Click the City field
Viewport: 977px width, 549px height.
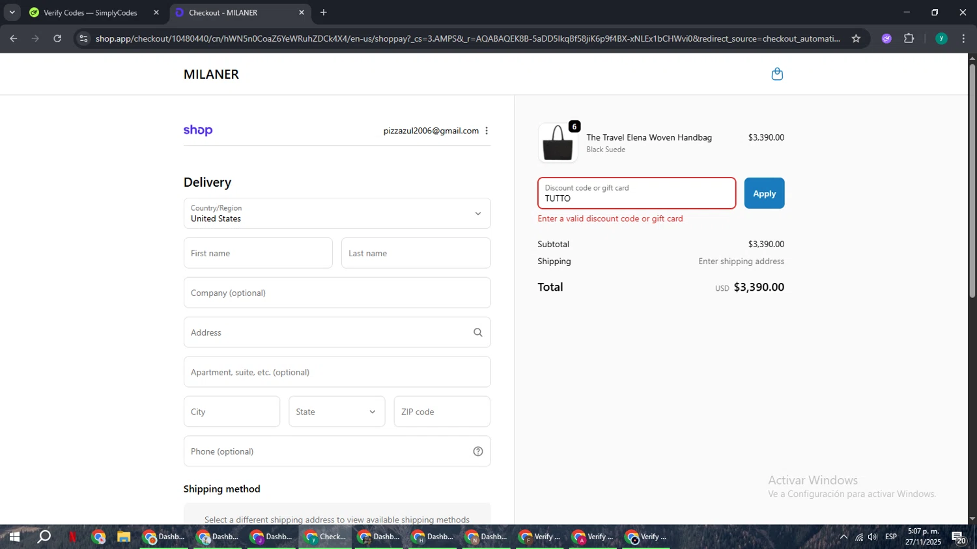click(232, 412)
